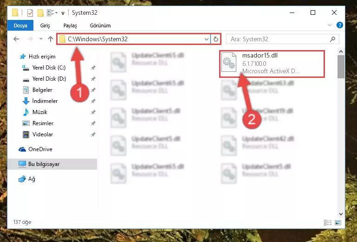This screenshot has width=357, height=242.
Task: Switch to the Giriş ribbon tab
Action: [x=45, y=25]
